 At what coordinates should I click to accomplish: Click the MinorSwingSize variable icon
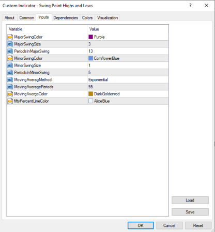10,65
